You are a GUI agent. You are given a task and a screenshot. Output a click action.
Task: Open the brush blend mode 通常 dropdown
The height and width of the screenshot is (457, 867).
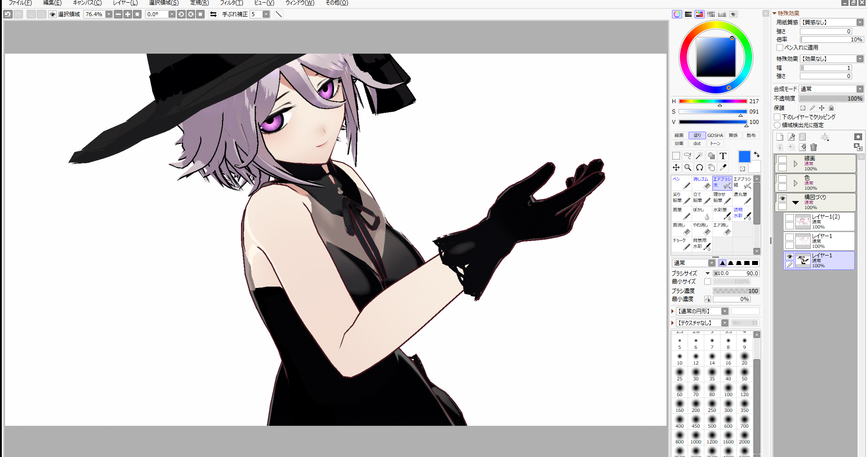[x=712, y=263]
